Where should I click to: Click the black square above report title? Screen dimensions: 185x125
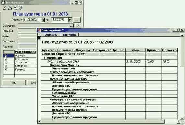(39, 38)
